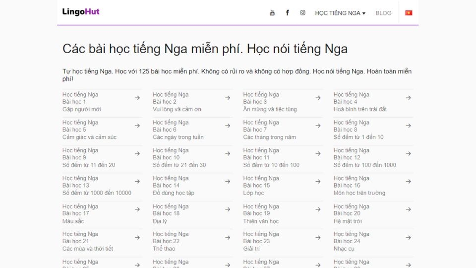Click the Vietnam flag language icon
The image size is (476, 268).
pos(409,13)
